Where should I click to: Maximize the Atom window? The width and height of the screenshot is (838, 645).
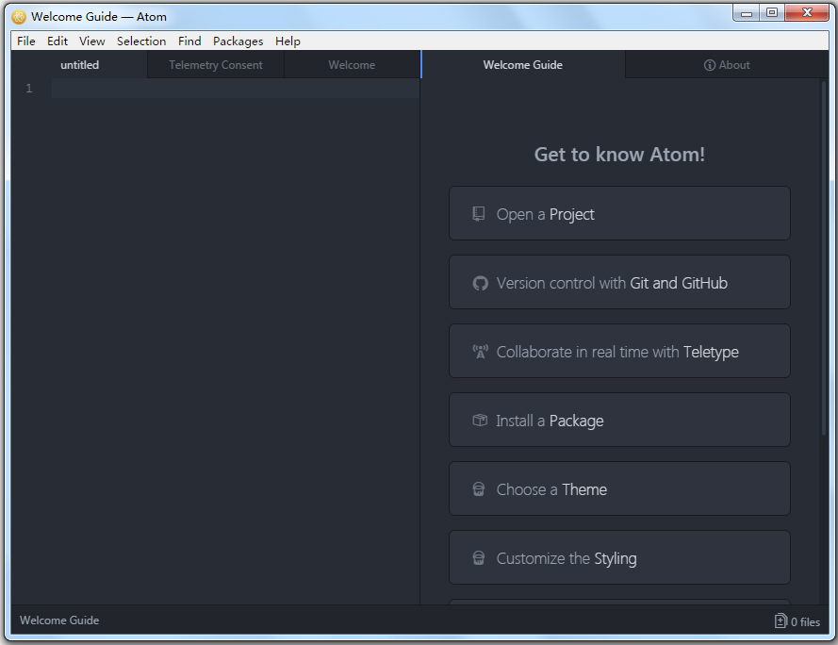pyautogui.click(x=772, y=13)
